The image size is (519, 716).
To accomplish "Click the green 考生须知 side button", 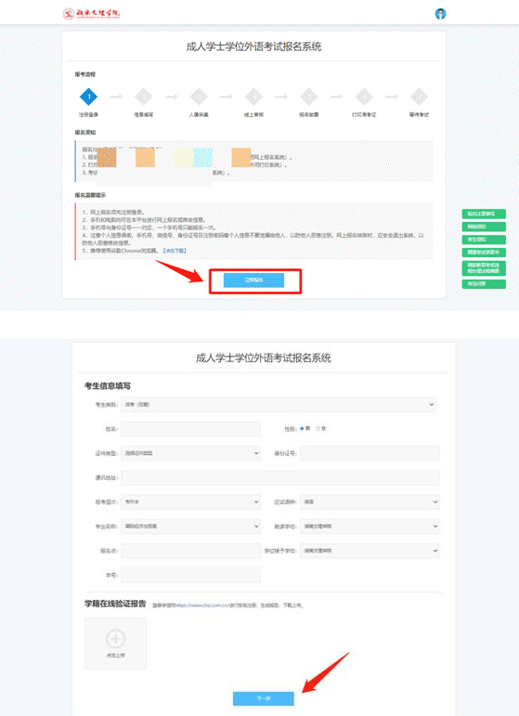I will 484,240.
